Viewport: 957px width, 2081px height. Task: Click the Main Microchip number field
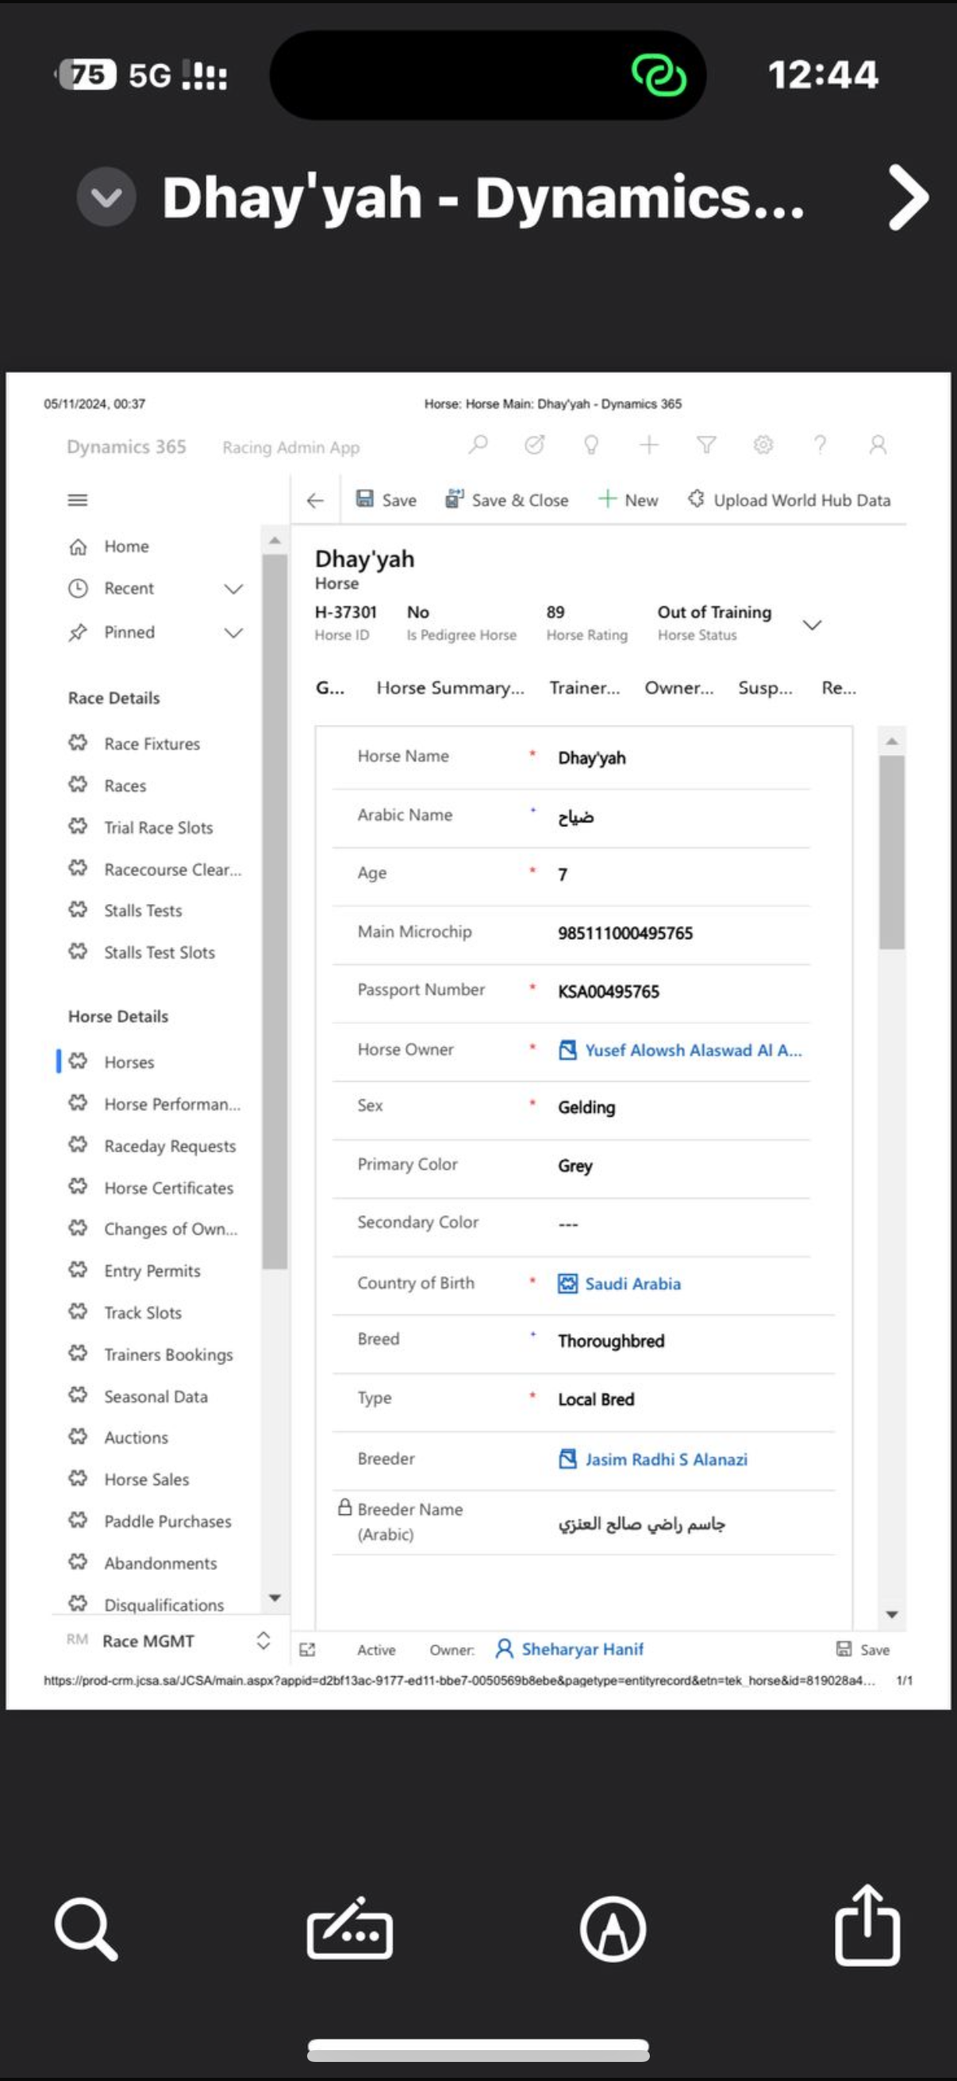coord(625,933)
